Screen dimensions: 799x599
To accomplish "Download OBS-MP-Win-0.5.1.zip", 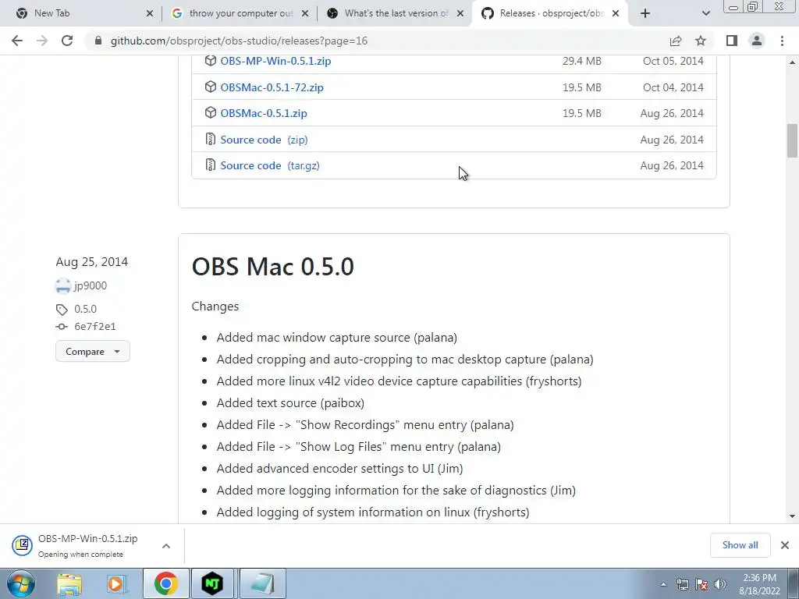I will pyautogui.click(x=275, y=61).
